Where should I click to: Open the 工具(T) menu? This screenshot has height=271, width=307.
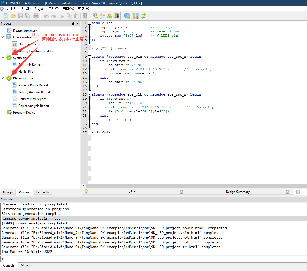(x=54, y=9)
